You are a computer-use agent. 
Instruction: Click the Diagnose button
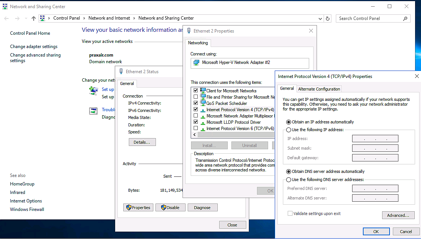[202, 208]
